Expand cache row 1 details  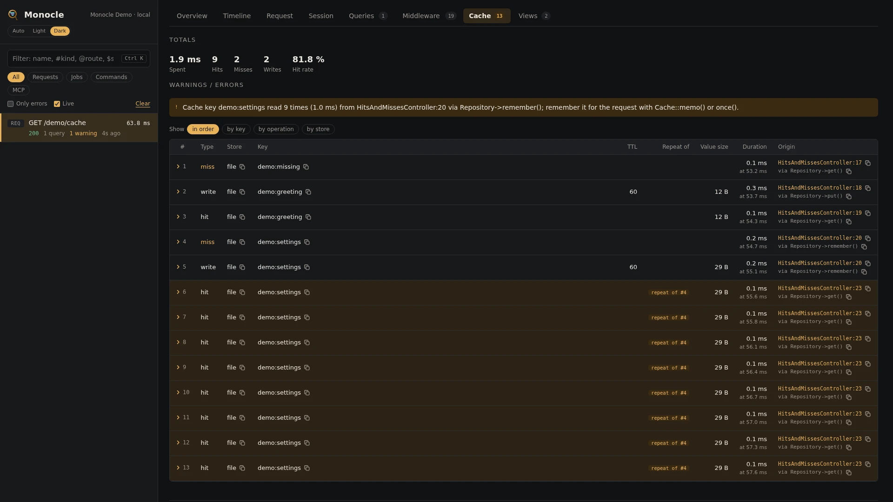click(178, 166)
